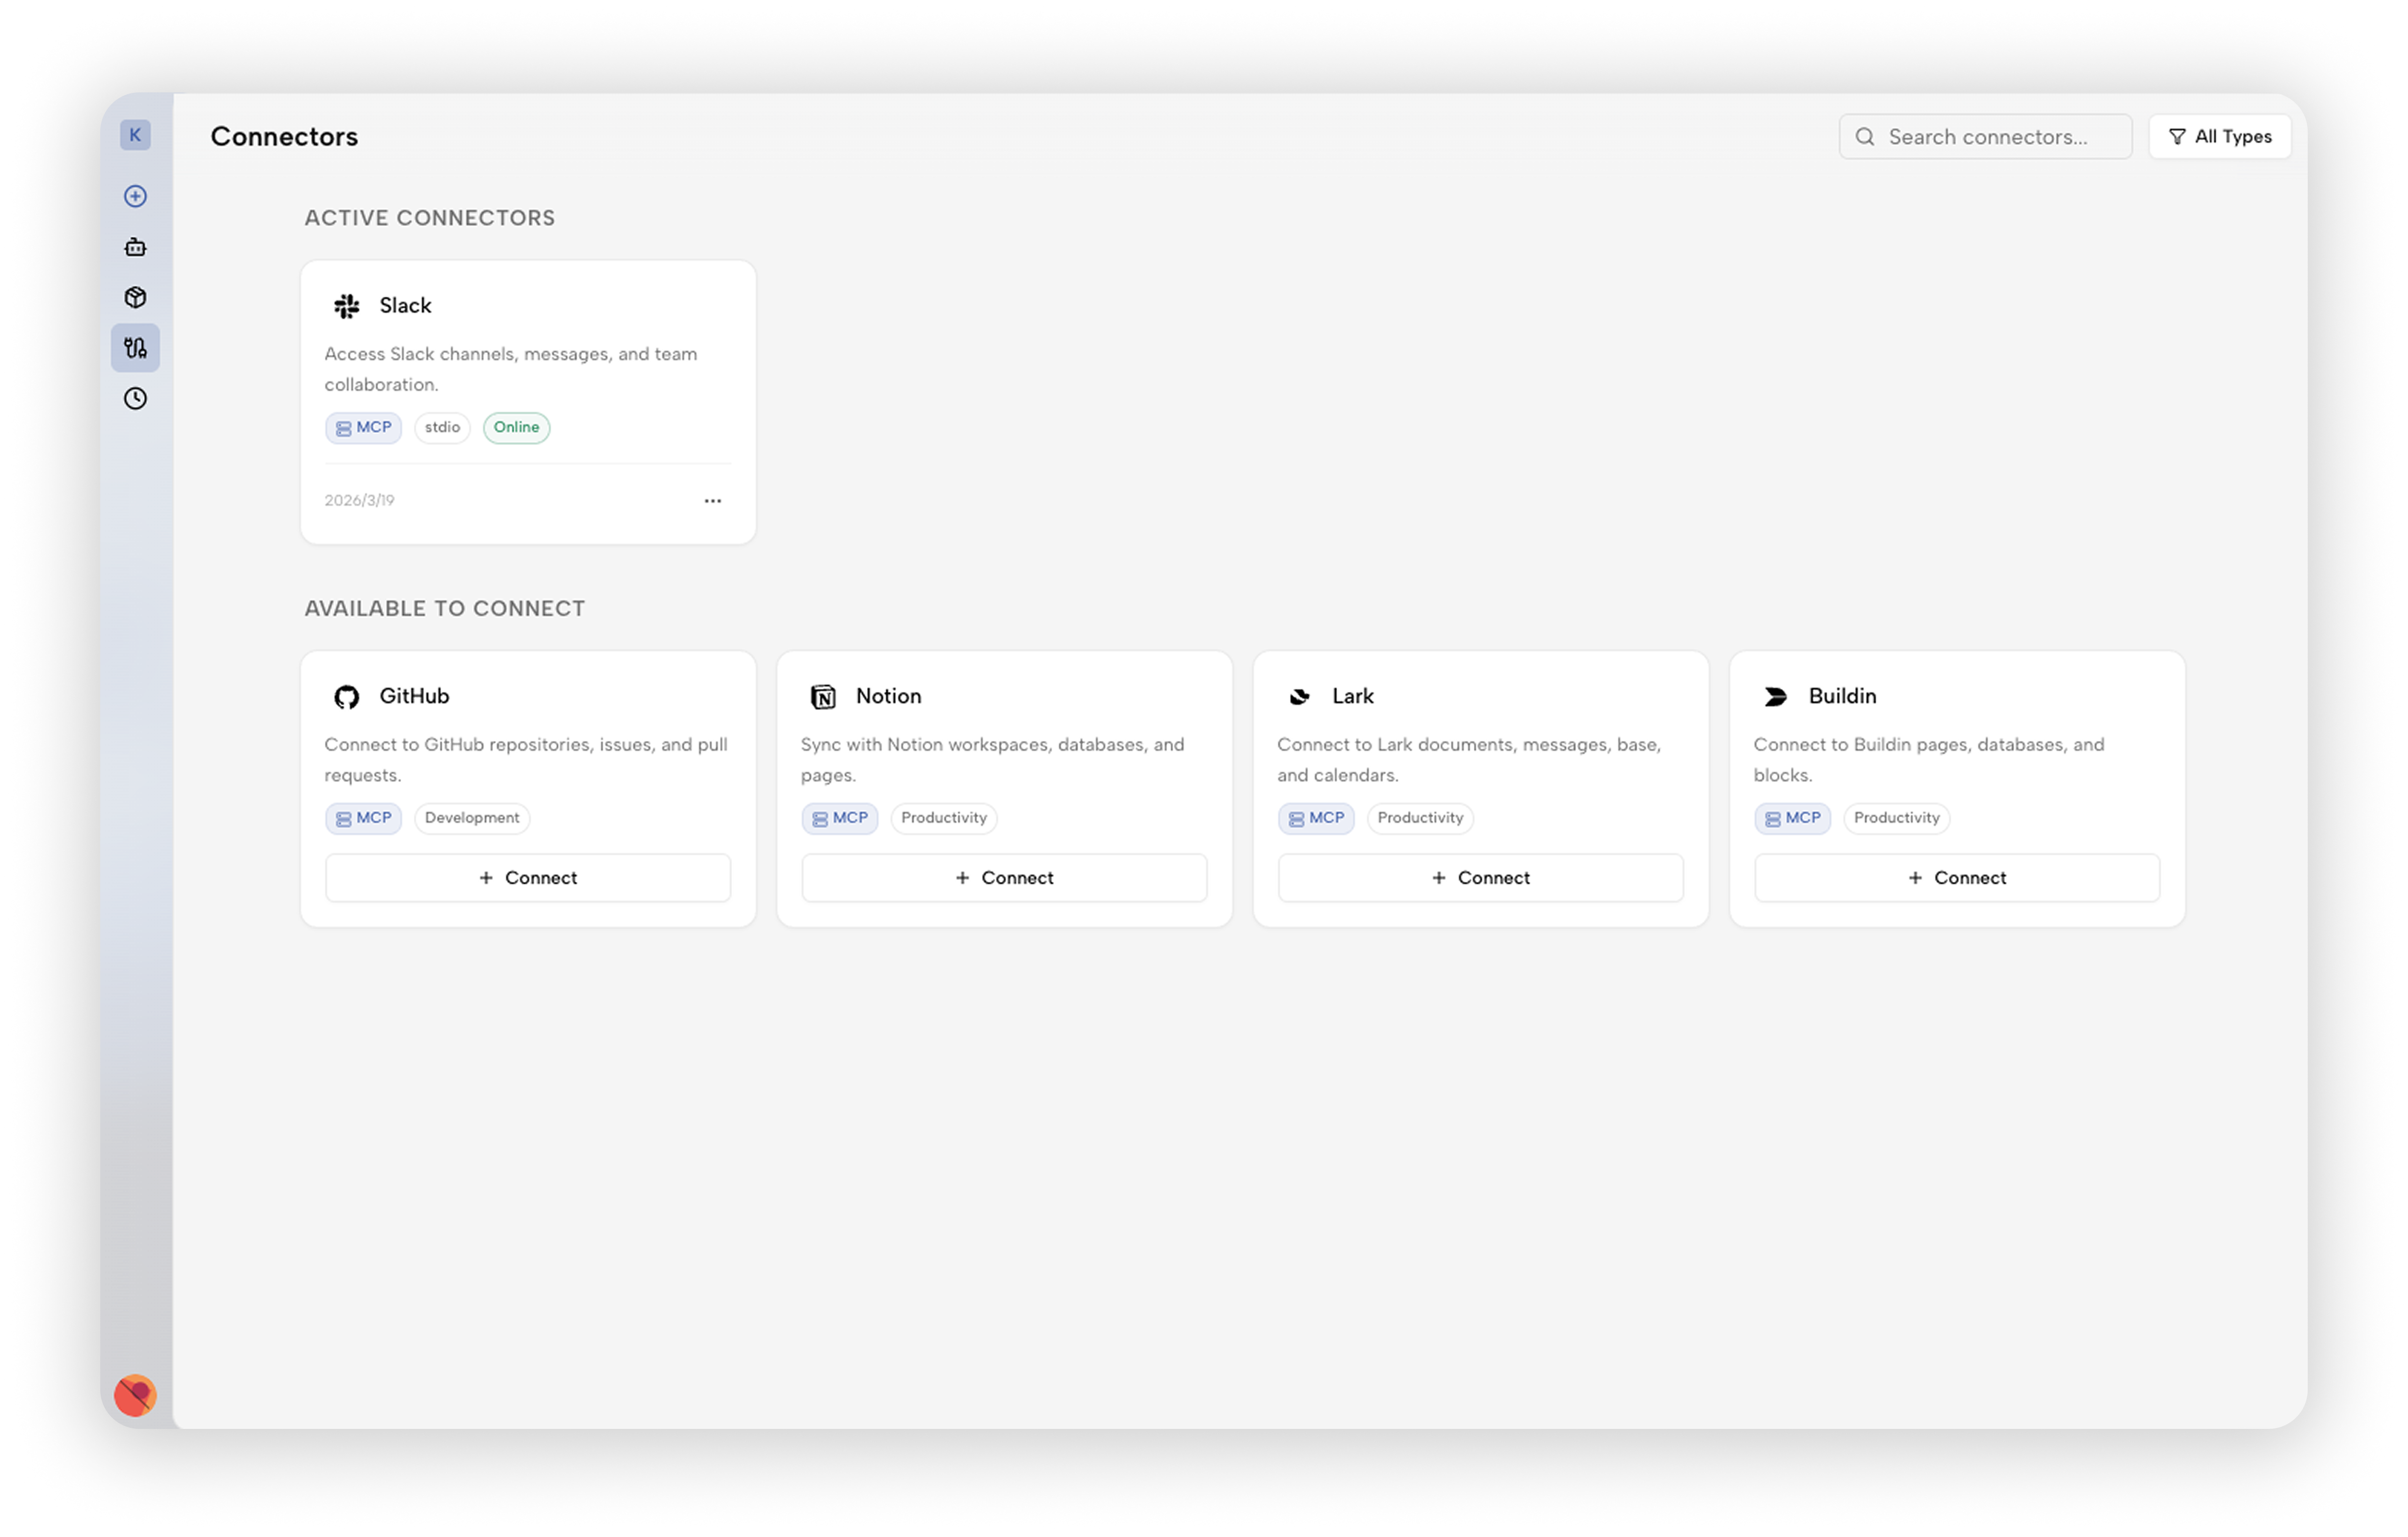Click the Lark logo icon
The height and width of the screenshot is (1537, 2408).
coord(1299,697)
